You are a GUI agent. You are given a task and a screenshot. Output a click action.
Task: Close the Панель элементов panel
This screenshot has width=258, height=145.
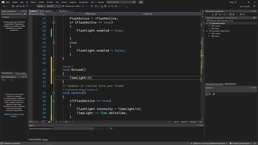tap(26, 11)
